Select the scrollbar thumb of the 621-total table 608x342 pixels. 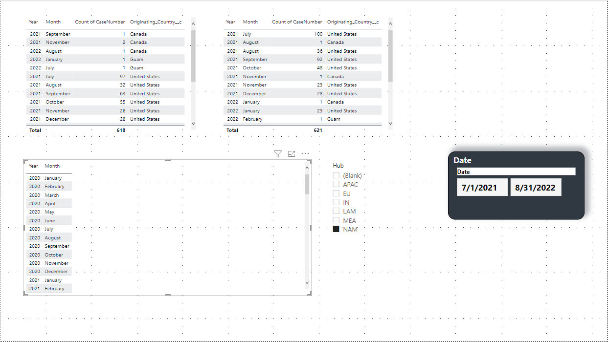390,56
